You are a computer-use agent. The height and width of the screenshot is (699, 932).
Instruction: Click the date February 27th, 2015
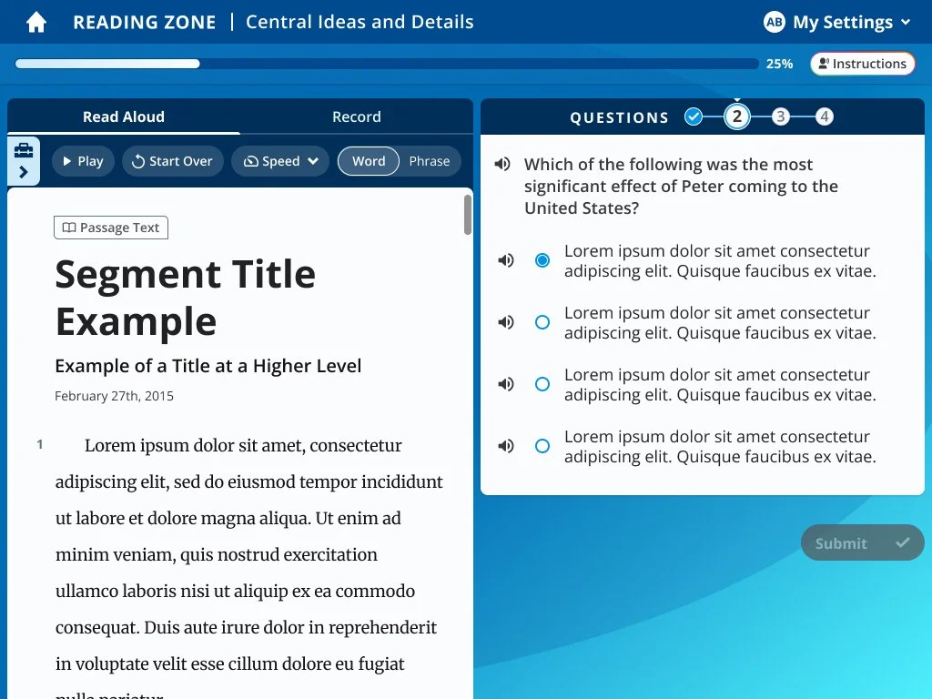point(114,396)
